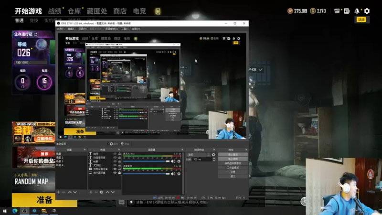Pop out the 转场特效 dock panel
Screen dimensions: 382x215
point(214,150)
